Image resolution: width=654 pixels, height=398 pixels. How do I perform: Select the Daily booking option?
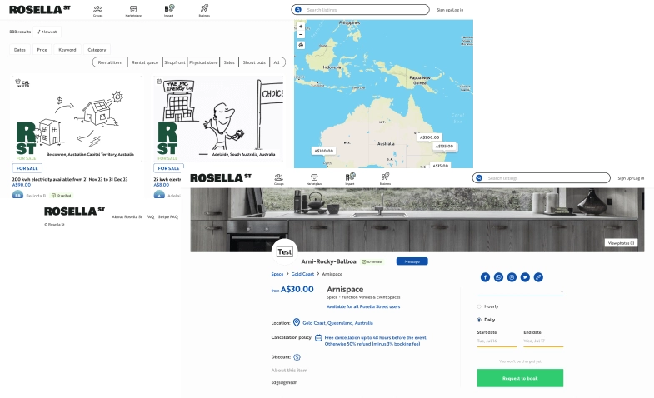(x=479, y=320)
